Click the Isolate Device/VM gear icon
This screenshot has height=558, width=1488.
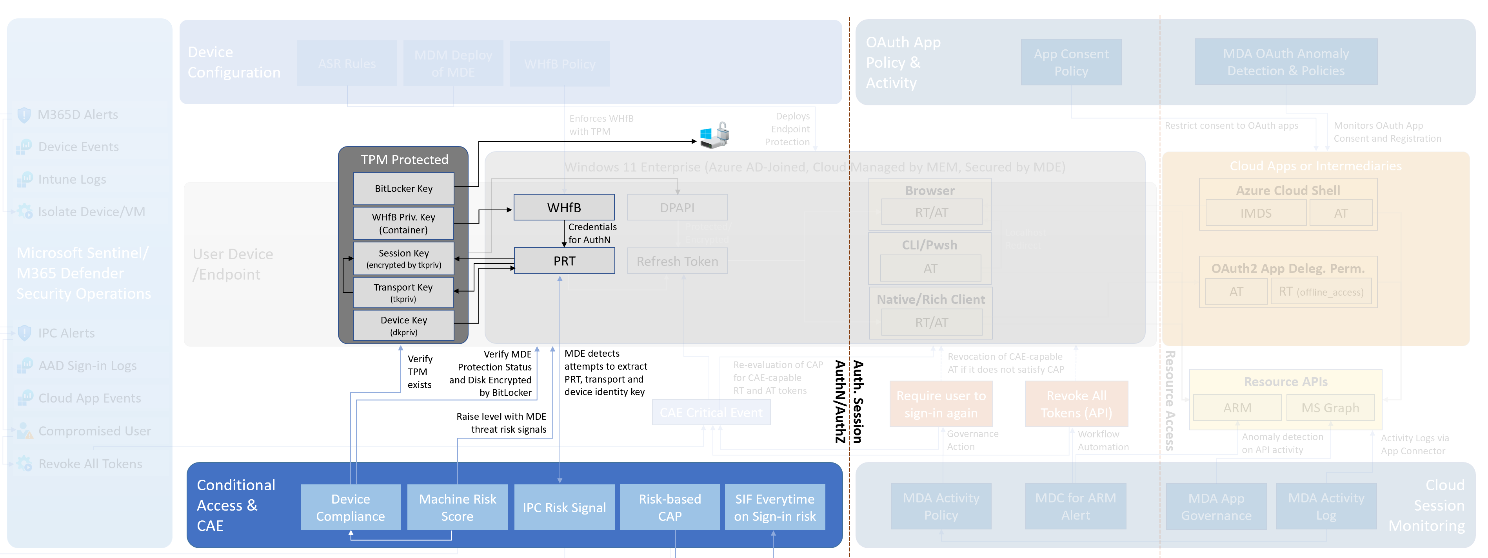point(24,212)
